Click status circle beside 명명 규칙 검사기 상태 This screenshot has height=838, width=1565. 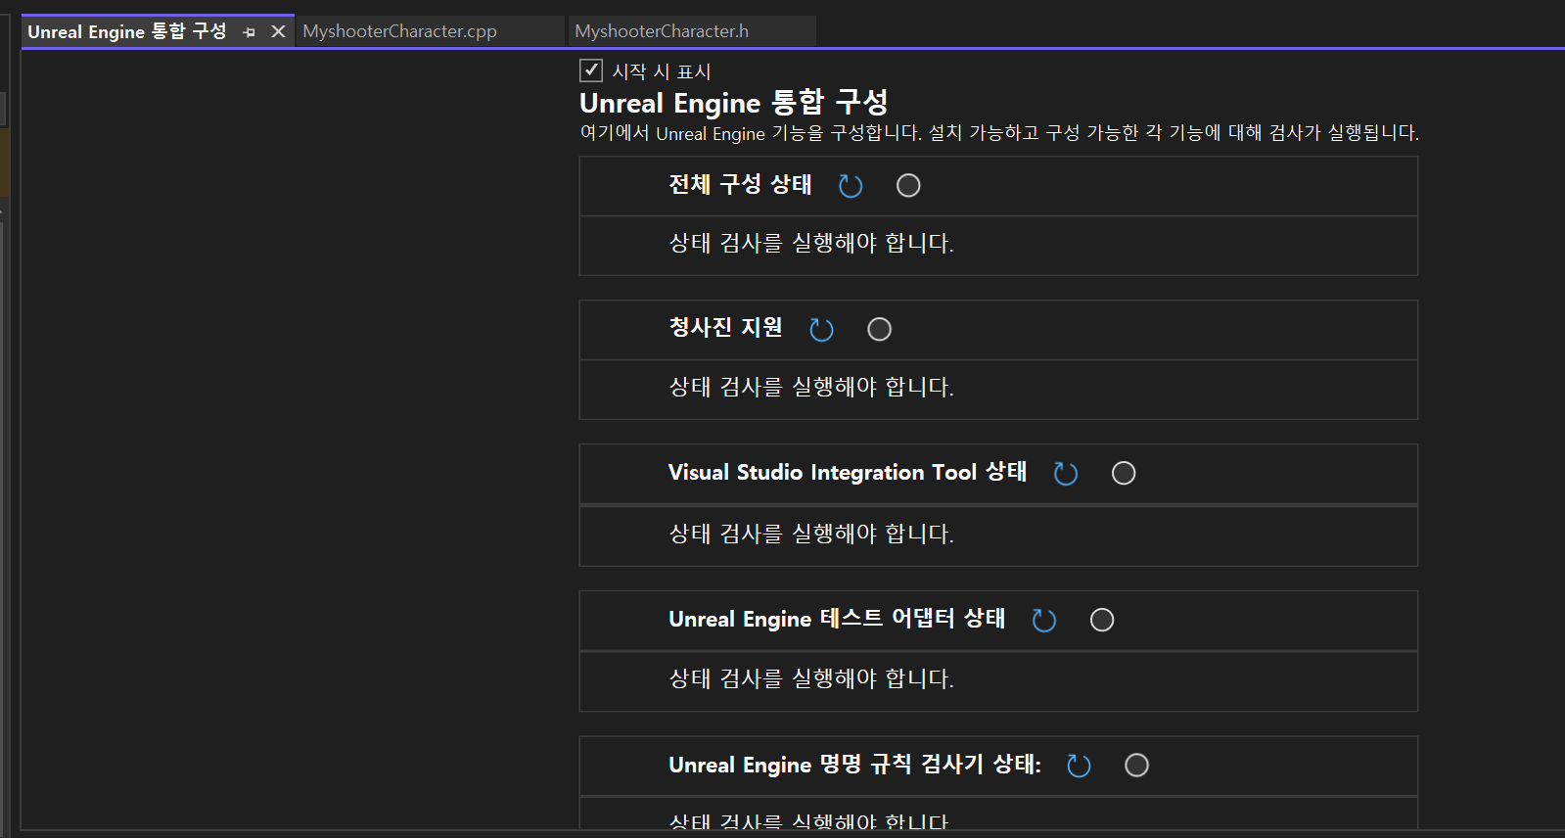(x=1136, y=765)
